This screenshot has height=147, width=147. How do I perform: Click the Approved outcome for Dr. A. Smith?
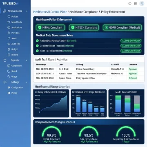point(133,69)
